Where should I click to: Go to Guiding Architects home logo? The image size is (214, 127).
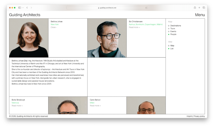(x=25, y=15)
